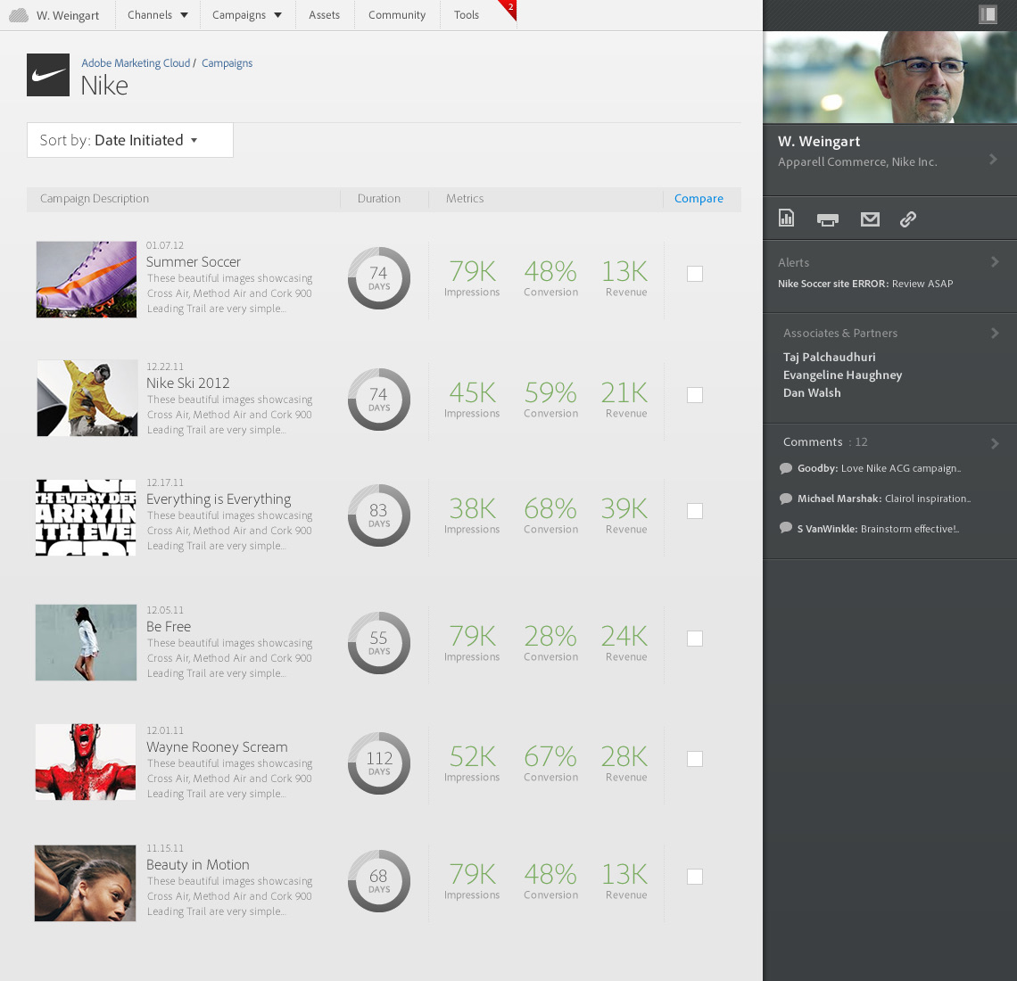
Task: Click the Nike Ski 2012 skier thumbnail
Action: [x=87, y=398]
